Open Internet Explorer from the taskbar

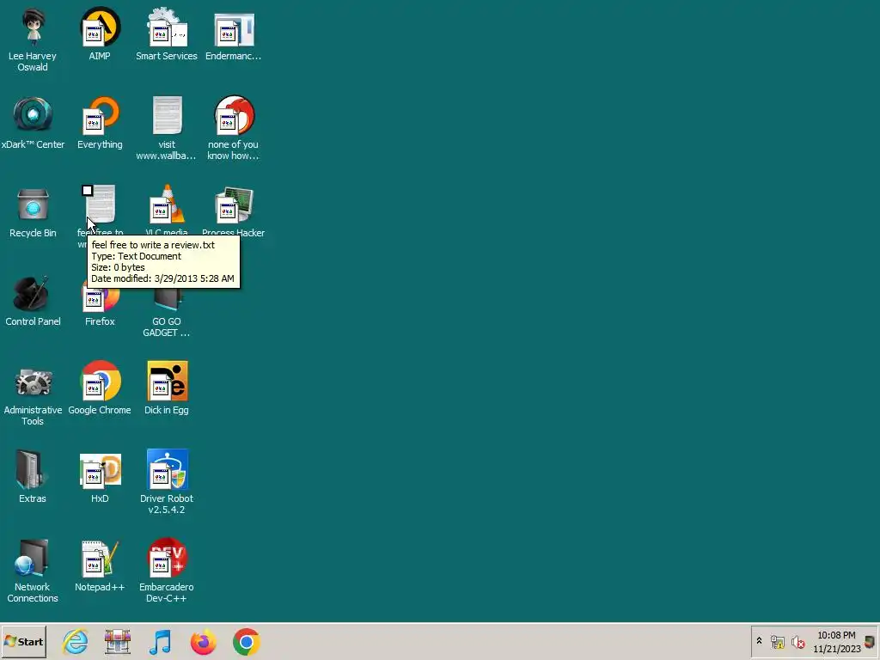pos(76,642)
